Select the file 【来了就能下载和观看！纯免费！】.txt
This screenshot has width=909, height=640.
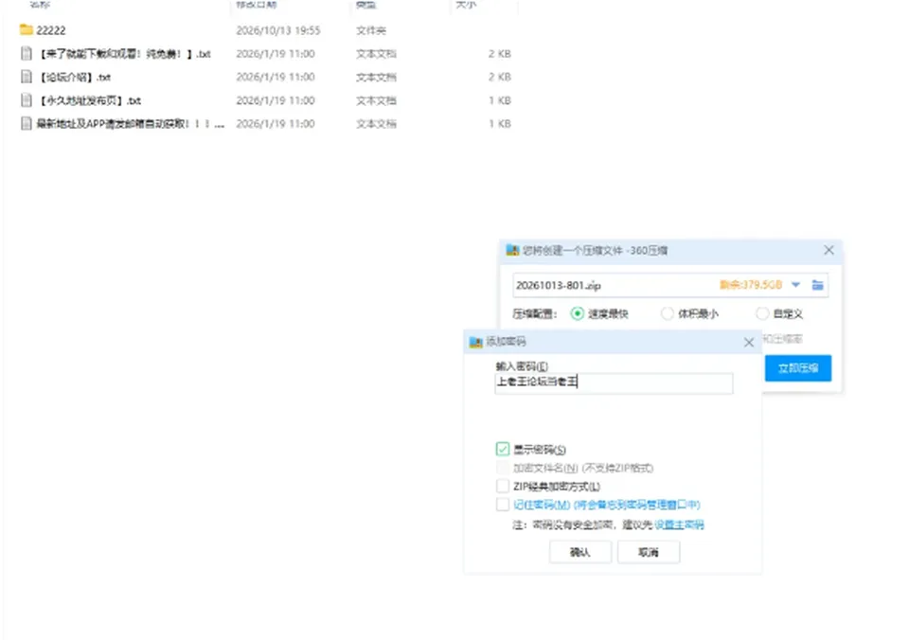(124, 54)
